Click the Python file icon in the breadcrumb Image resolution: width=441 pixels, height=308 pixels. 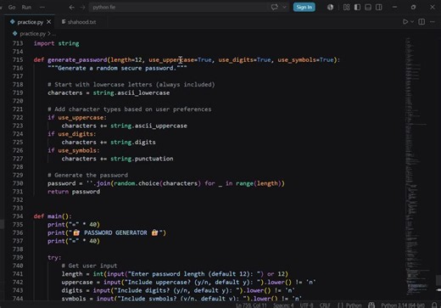[x=15, y=34]
